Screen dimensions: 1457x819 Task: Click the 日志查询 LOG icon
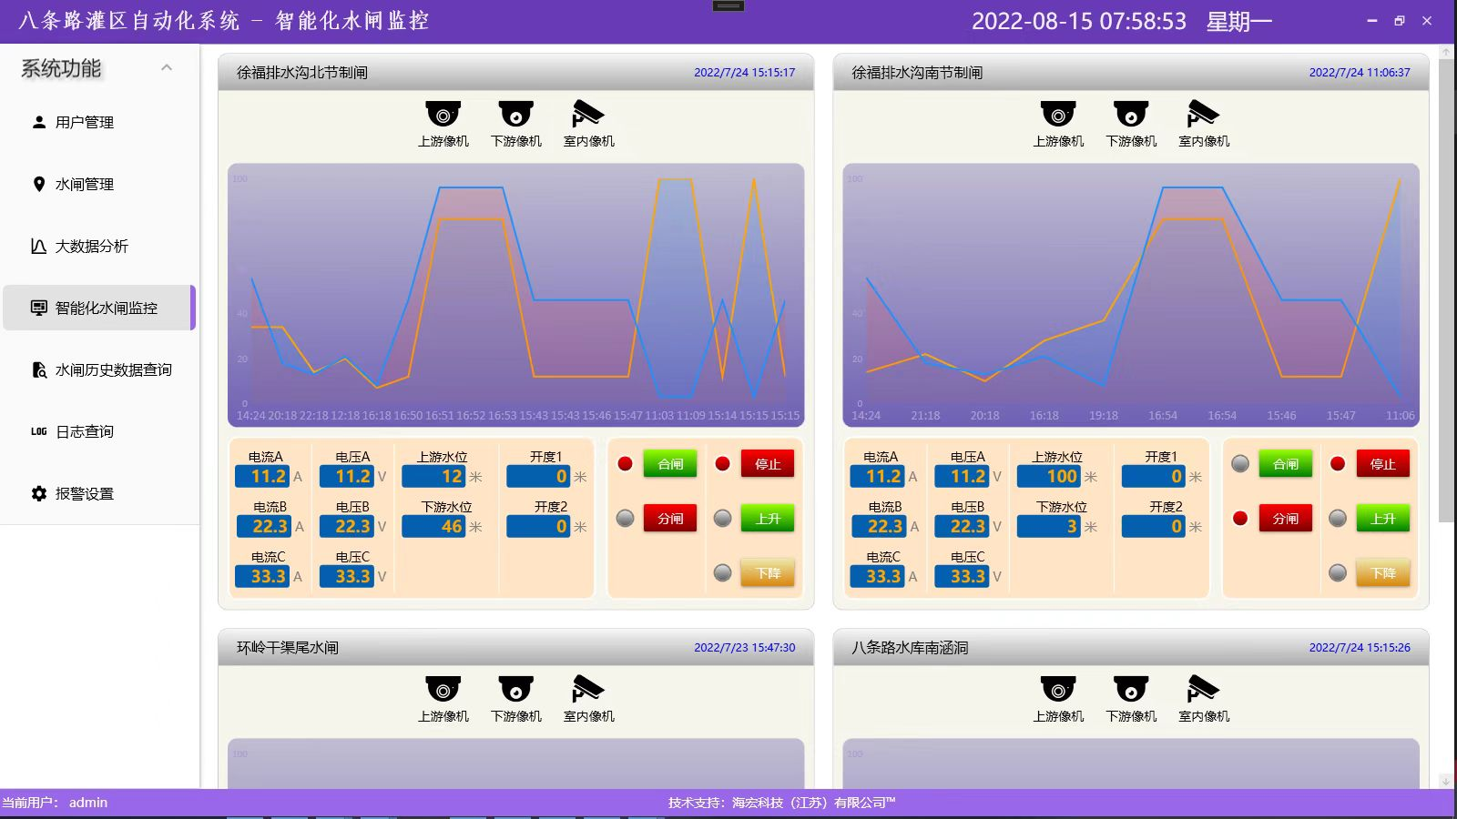click(x=39, y=431)
